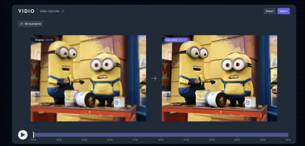Select the upscaled video preview thumbnail
The width and height of the screenshot is (305, 146).
(x=220, y=78)
